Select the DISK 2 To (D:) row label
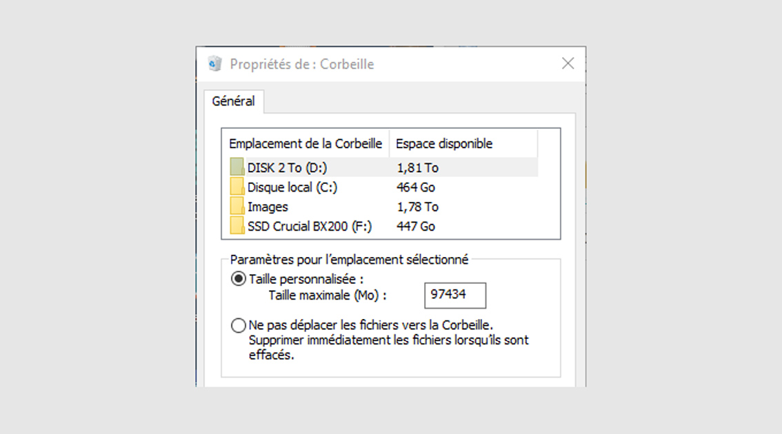The image size is (782, 434). coord(288,168)
